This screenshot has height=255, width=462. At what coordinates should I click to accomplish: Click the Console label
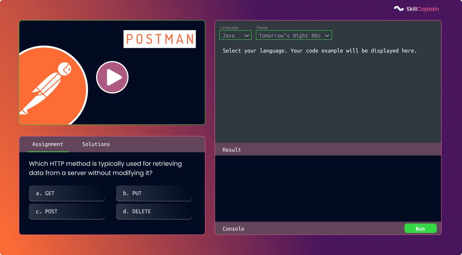click(234, 229)
